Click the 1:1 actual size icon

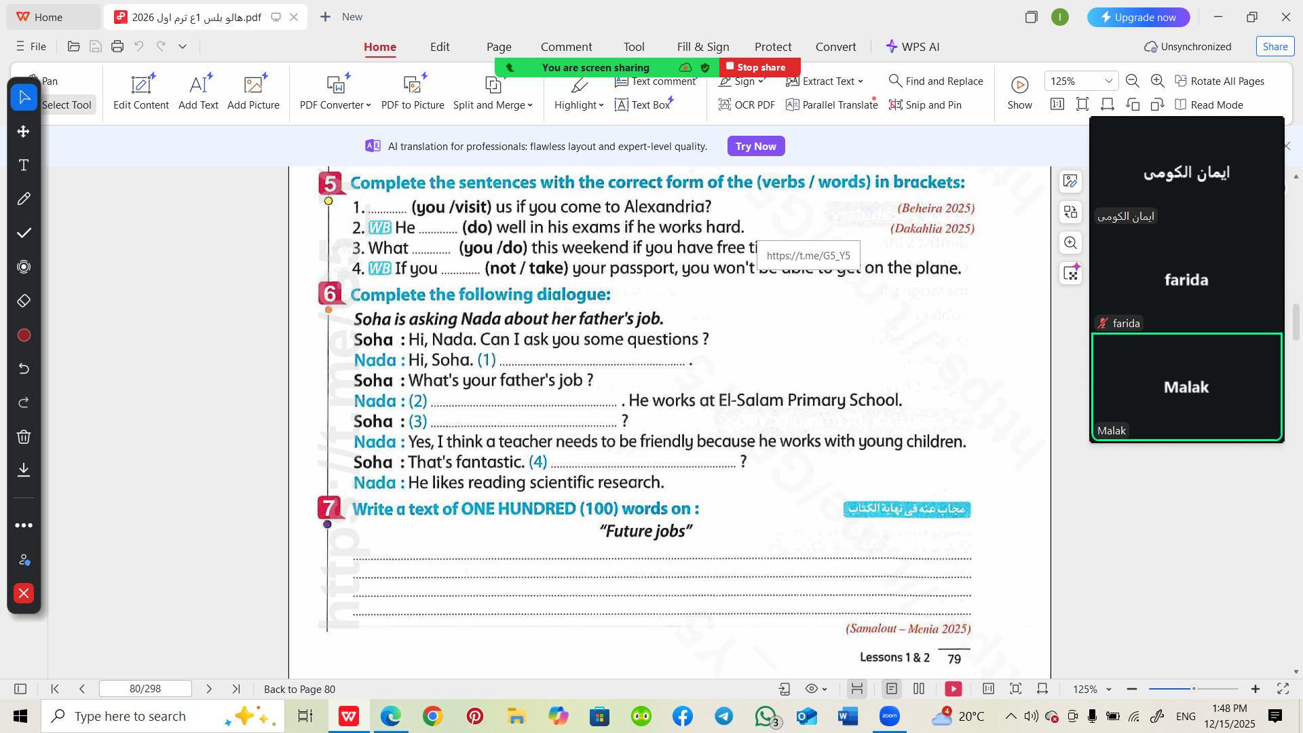coord(1057,105)
